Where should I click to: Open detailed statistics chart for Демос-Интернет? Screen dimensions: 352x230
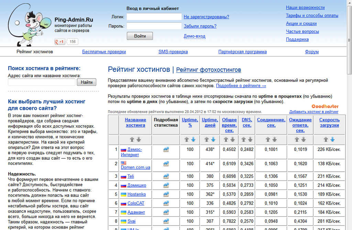pyautogui.click(x=166, y=150)
